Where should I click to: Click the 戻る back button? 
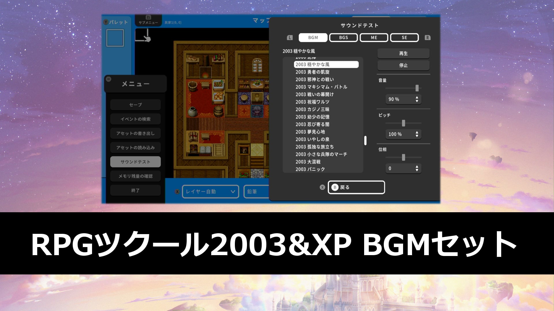click(x=356, y=187)
